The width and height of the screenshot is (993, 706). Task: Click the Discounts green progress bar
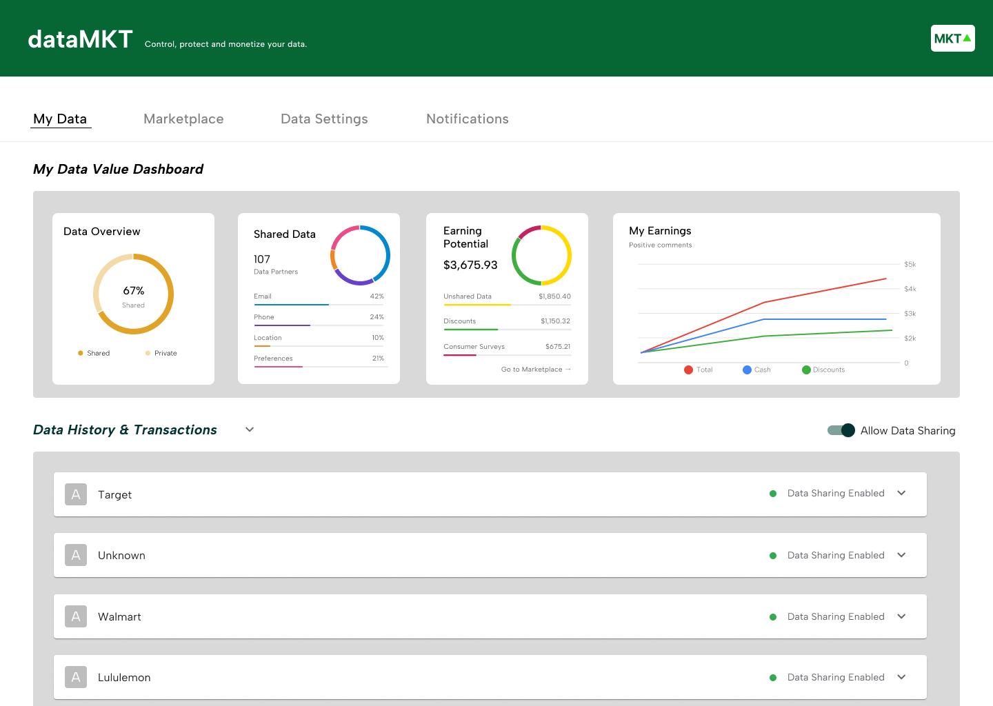tap(507, 330)
